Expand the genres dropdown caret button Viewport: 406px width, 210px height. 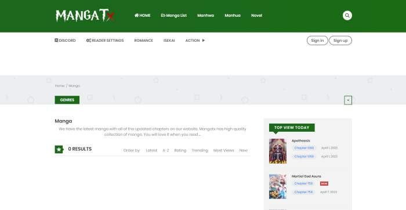pos(348,100)
